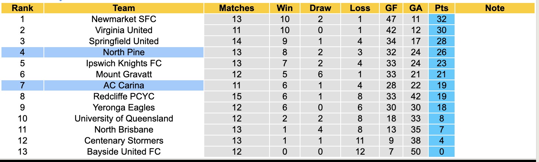Click the Ipswich Knights FC team name
Viewport: 539px width, 162px height.
coord(124,63)
